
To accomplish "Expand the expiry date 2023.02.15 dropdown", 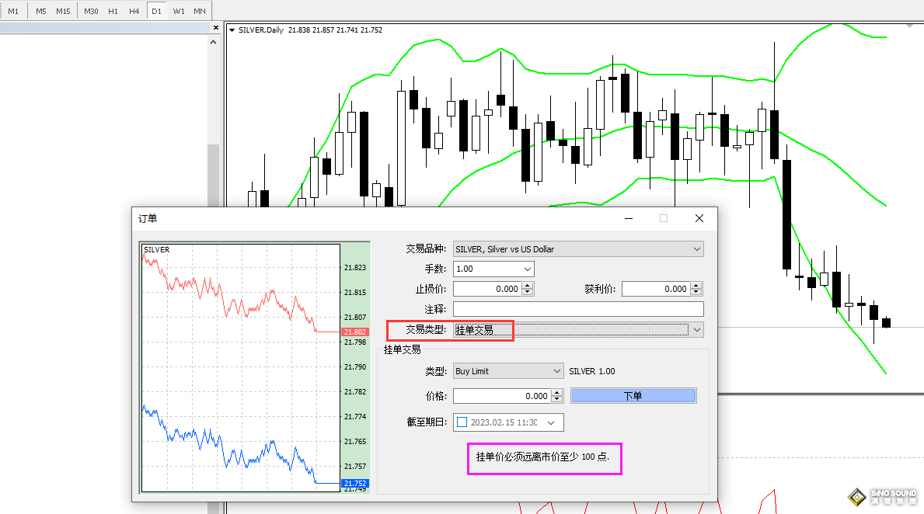I will tap(551, 422).
